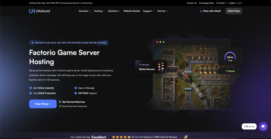Open the Partner dropdown
Screen dimensions: 271x139
(x=162, y=11)
